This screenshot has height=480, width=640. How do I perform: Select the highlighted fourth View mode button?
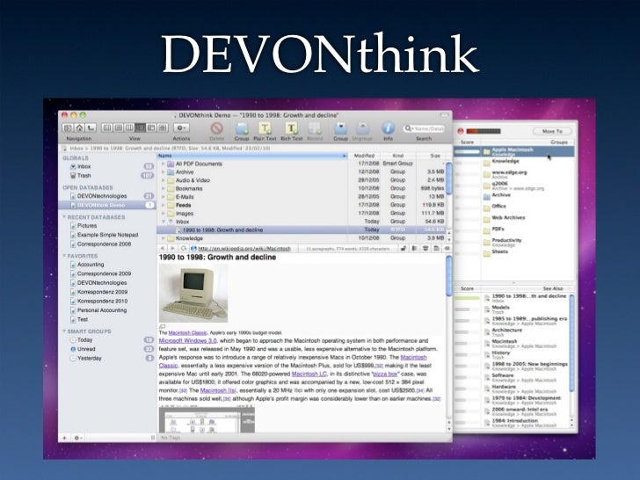click(x=141, y=127)
